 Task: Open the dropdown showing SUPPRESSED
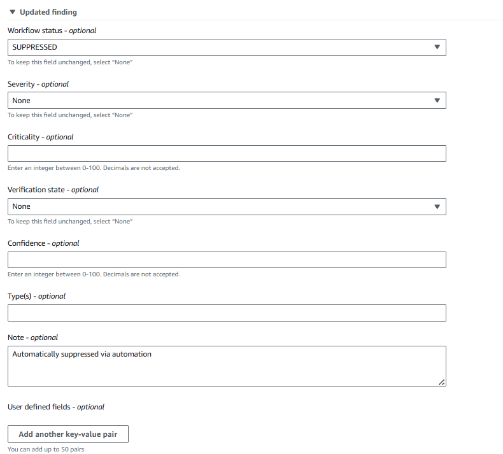click(216, 47)
